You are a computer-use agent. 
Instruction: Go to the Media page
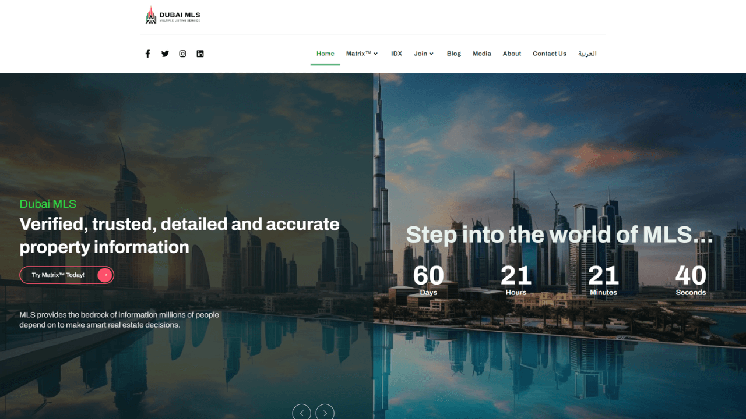click(x=482, y=54)
